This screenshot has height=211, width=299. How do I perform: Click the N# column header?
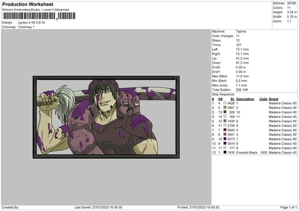(x=220, y=99)
